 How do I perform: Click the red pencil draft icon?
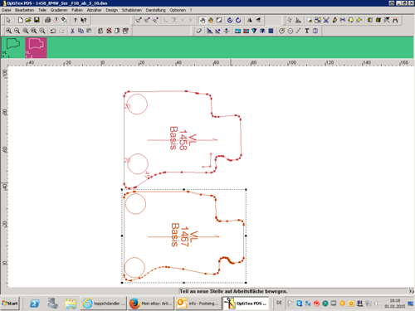click(x=334, y=20)
